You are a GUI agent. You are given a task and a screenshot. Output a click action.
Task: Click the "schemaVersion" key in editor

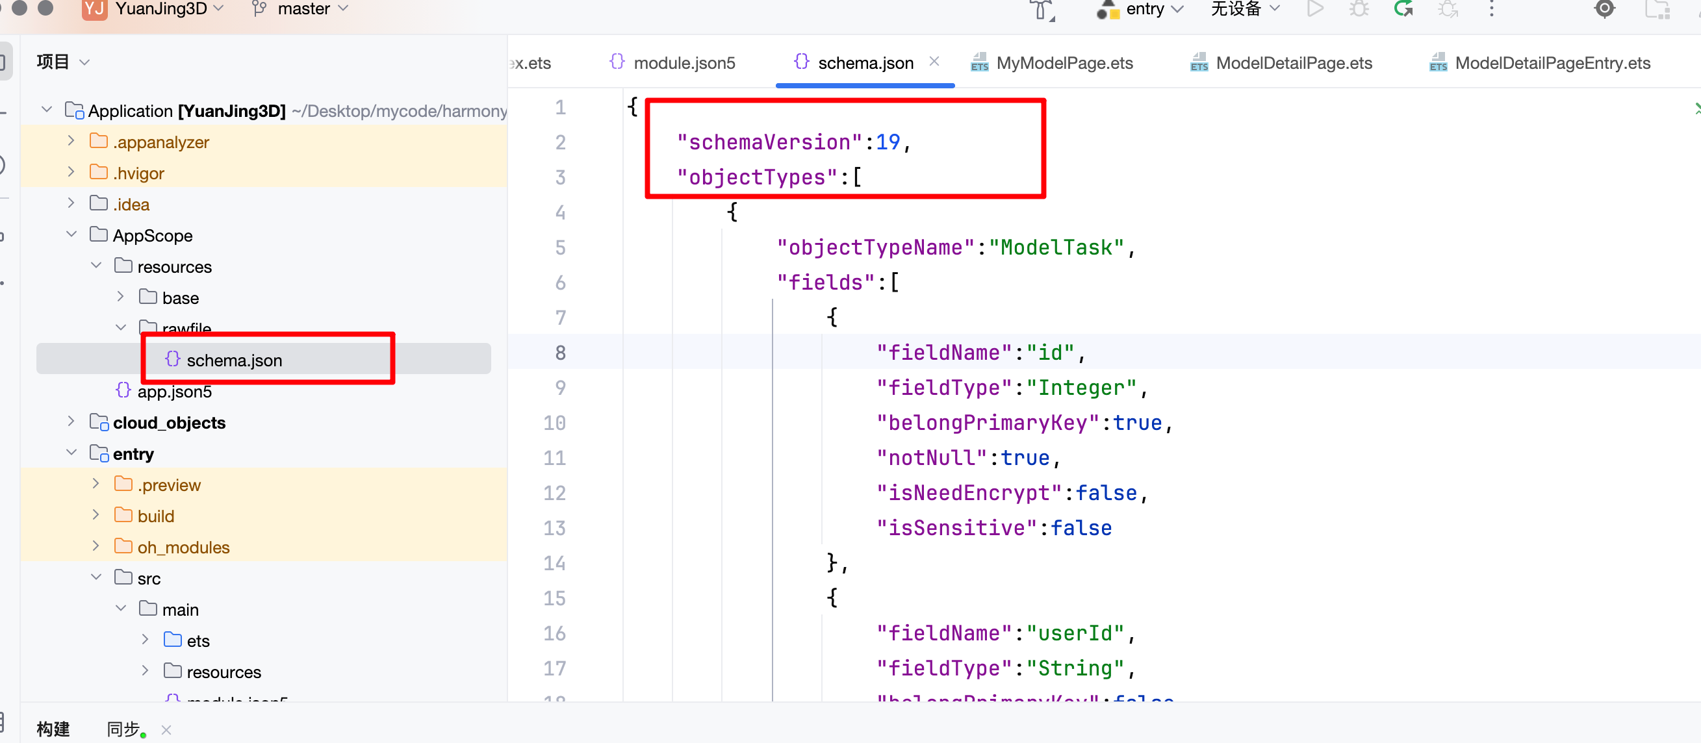point(769,142)
